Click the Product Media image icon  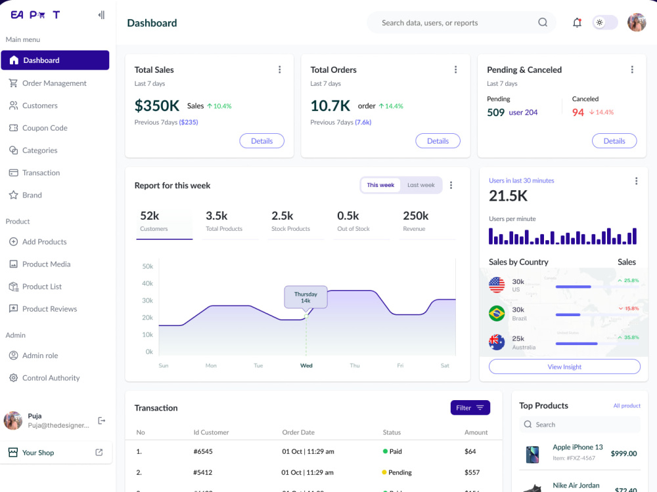[13, 264]
